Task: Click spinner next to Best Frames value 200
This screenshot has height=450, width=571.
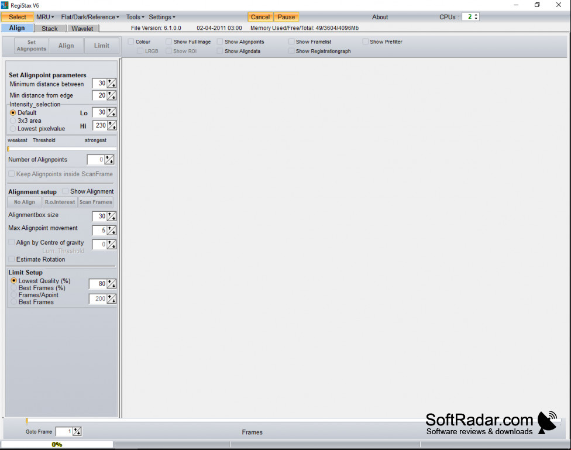Action: pyautogui.click(x=112, y=299)
